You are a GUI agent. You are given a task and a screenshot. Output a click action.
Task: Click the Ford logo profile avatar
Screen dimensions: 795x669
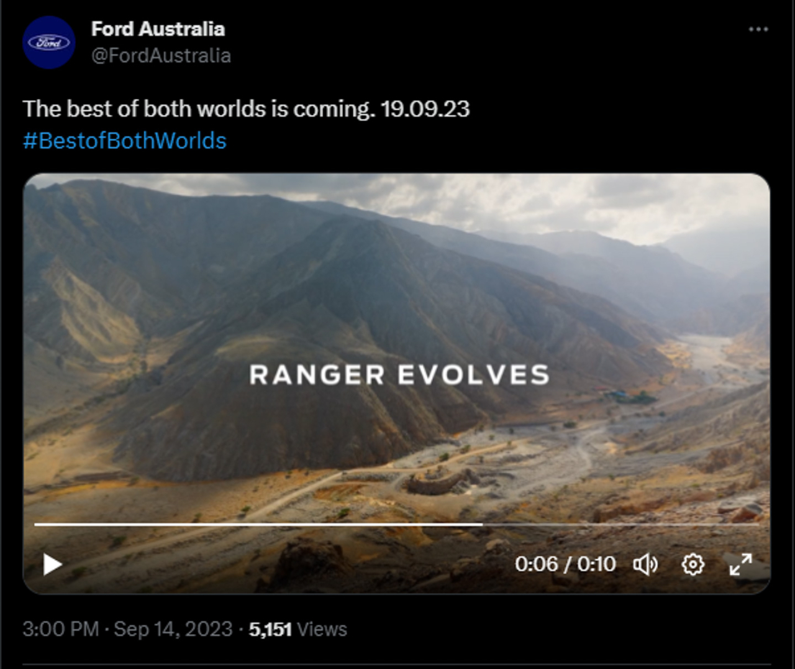point(48,42)
